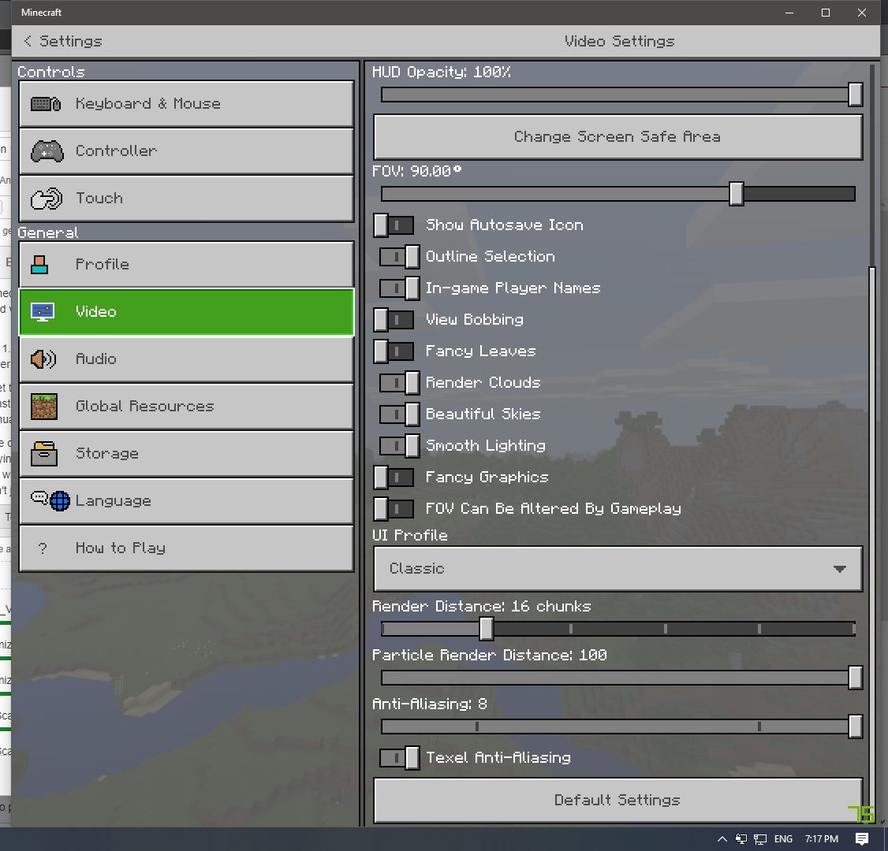Toggle Fancy Graphics switch

click(394, 478)
